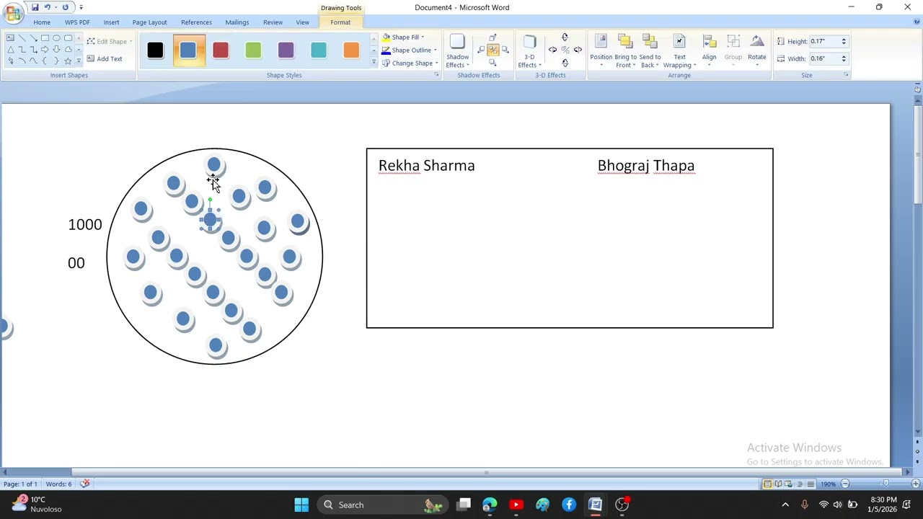The image size is (923, 519).
Task: Select the Oval shape in shapes gallery
Action: click(56, 37)
